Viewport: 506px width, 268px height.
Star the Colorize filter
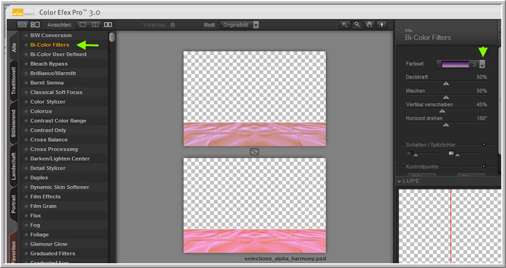[26, 111]
